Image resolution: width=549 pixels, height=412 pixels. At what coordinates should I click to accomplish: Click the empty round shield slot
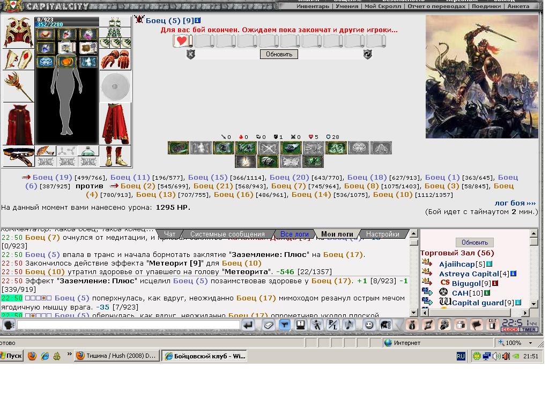coord(115,86)
